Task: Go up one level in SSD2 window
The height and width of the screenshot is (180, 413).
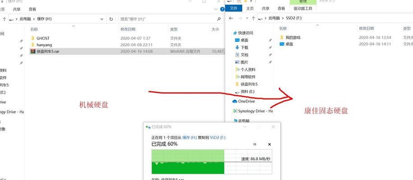Action: (253, 18)
